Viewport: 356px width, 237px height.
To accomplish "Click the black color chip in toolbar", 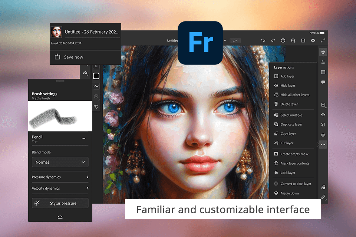I will (96, 76).
